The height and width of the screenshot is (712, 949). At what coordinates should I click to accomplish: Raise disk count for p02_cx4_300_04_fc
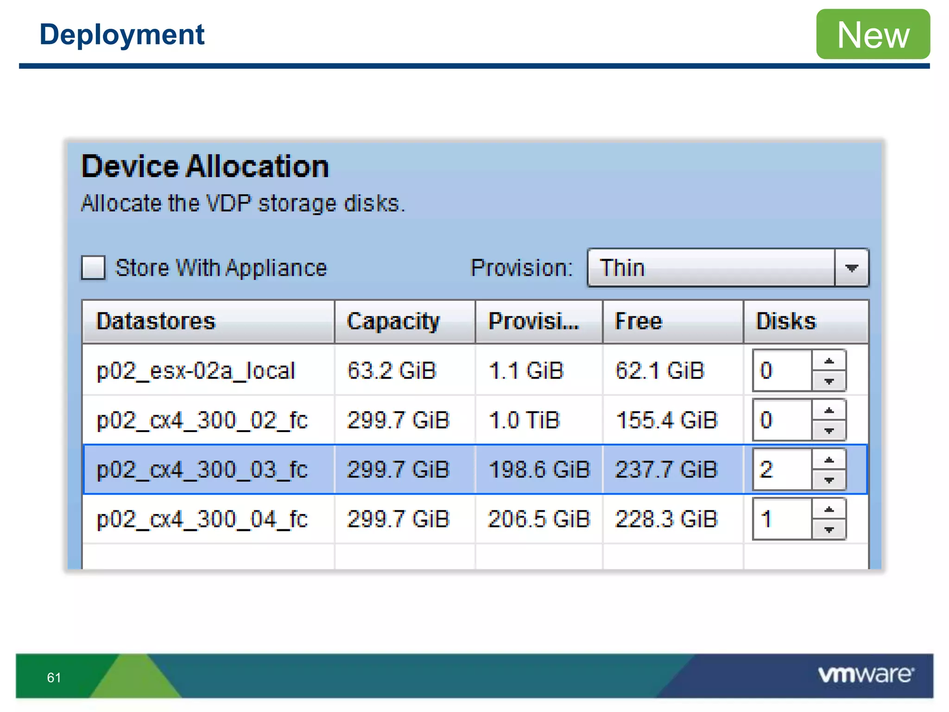(829, 510)
